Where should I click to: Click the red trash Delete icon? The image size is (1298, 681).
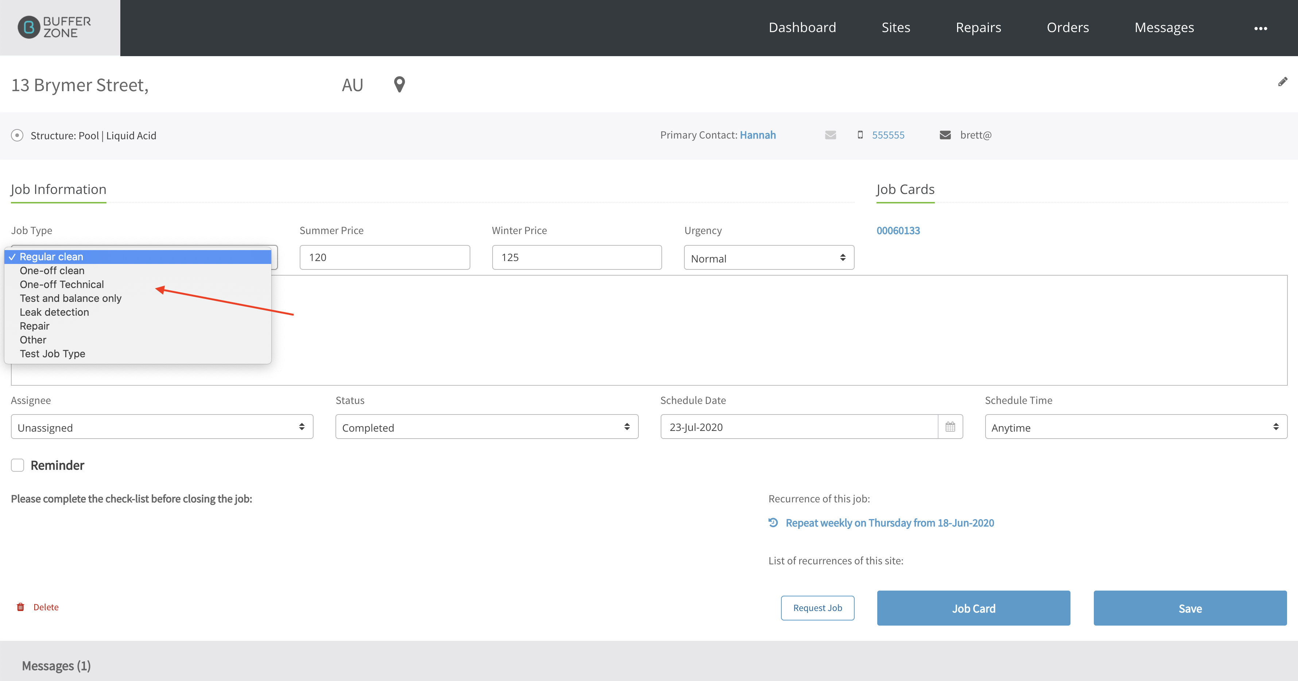click(21, 607)
